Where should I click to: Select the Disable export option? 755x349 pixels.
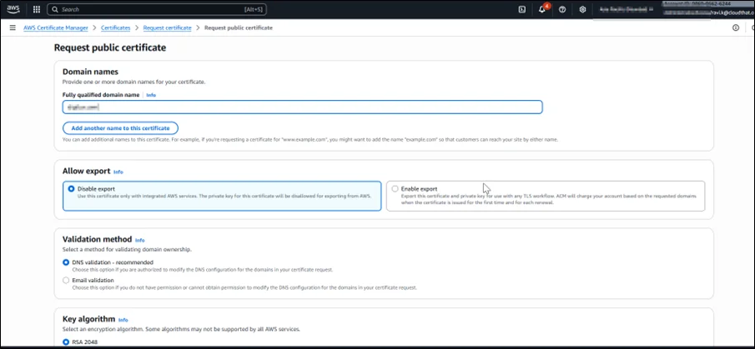point(70,189)
